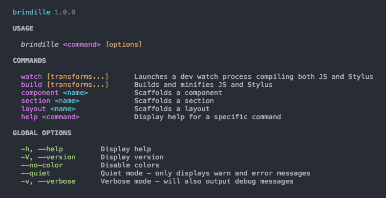Click the 'Builds and minifies JS and Stylus' description

point(203,85)
